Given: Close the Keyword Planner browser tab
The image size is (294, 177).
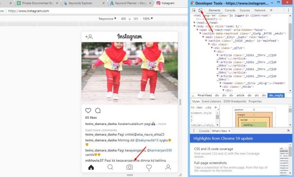Looking at the screenshot, I should point(150,3).
